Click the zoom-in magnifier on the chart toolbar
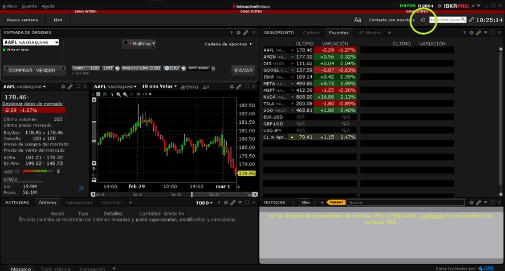This screenshot has width=505, height=271. [x=118, y=94]
